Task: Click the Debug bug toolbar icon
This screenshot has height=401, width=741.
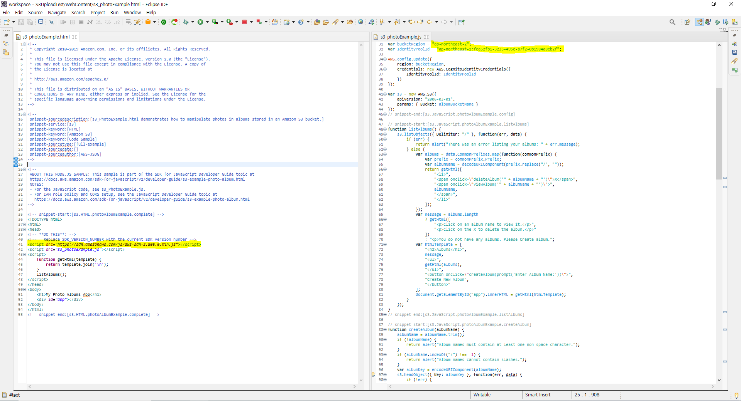Action: [186, 22]
